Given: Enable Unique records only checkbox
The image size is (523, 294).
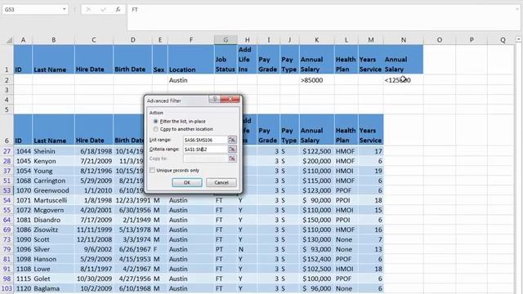Looking at the screenshot, I should 153,171.
